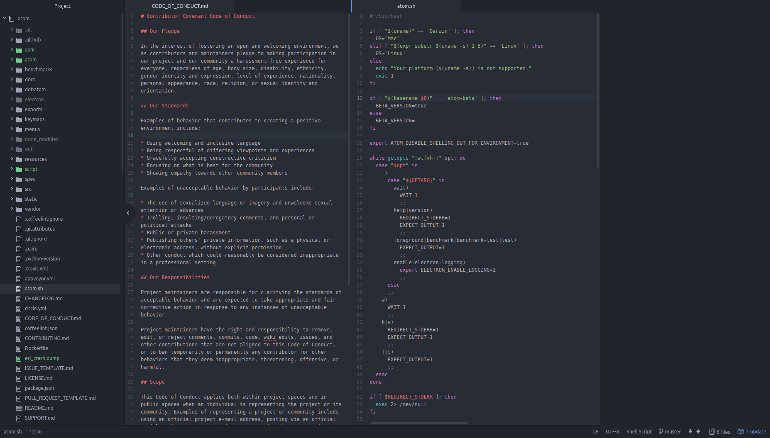770x438 pixels.
Task: Click the file icon next to Dockerfile
Action: pyautogui.click(x=19, y=348)
